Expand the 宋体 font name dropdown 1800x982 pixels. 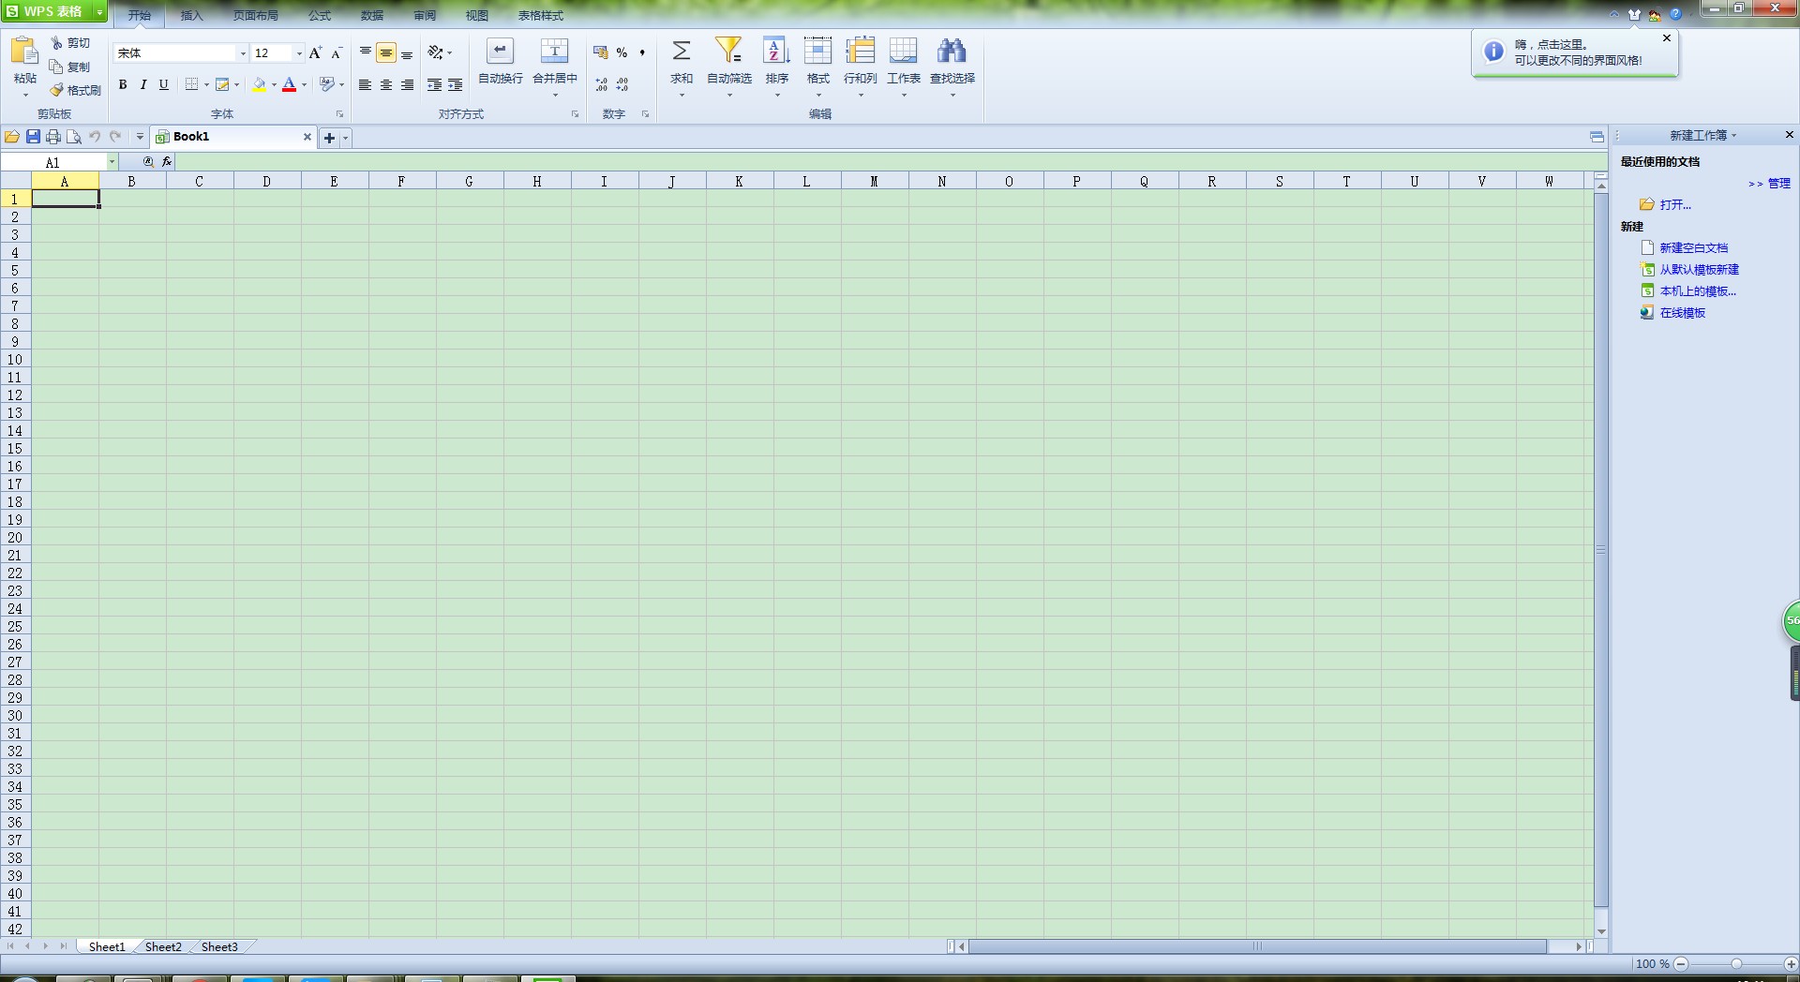pyautogui.click(x=243, y=53)
